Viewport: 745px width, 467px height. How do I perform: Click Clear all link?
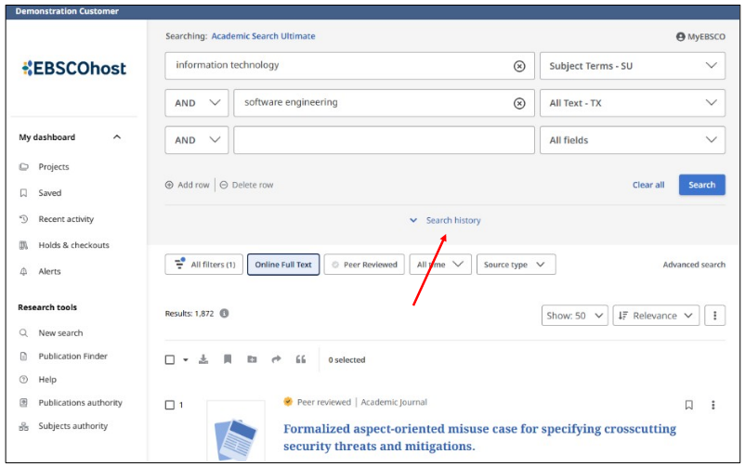click(648, 185)
